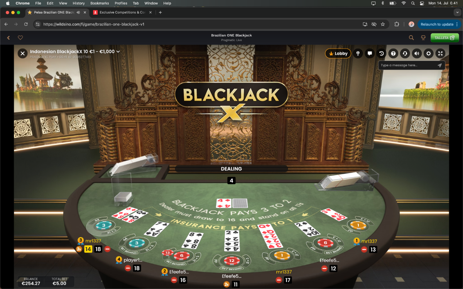Click the green TALLETA deposit button
The image size is (463, 289).
pos(445,38)
